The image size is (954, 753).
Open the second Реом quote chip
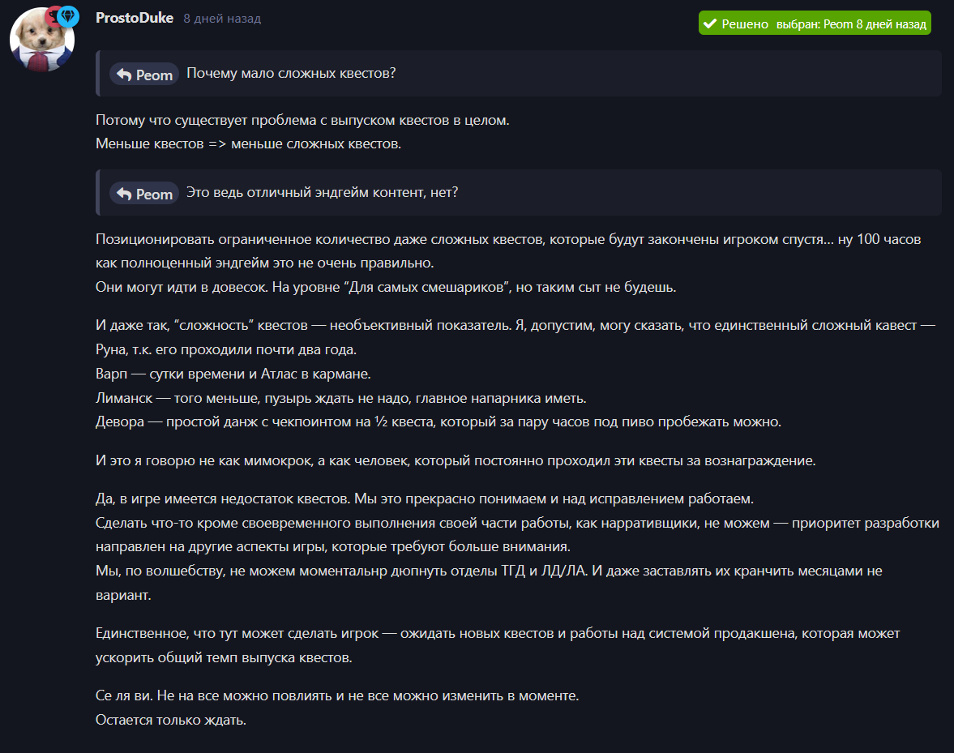tap(144, 194)
